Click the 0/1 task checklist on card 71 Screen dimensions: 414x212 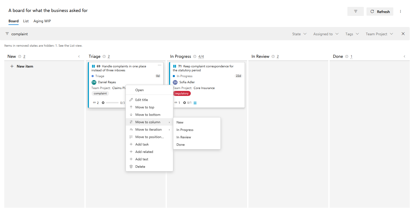point(187,103)
